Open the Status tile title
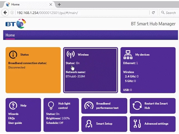The height and width of the screenshot is (134, 179). [25, 55]
